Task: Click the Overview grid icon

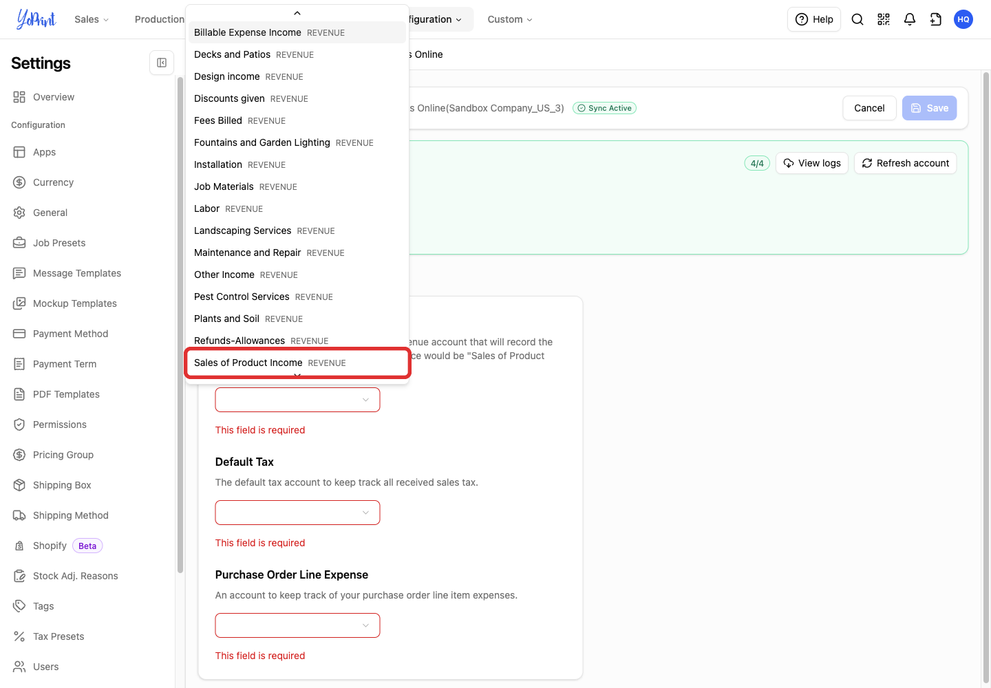Action: pyautogui.click(x=19, y=97)
